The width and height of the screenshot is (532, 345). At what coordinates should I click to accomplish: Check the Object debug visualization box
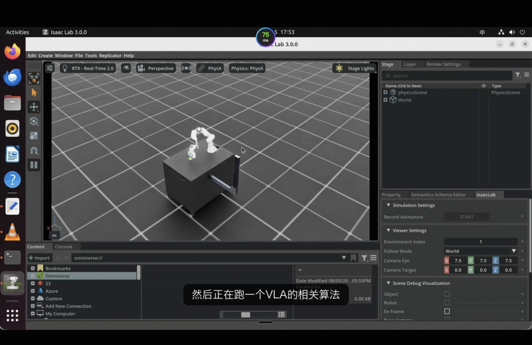pos(447,294)
